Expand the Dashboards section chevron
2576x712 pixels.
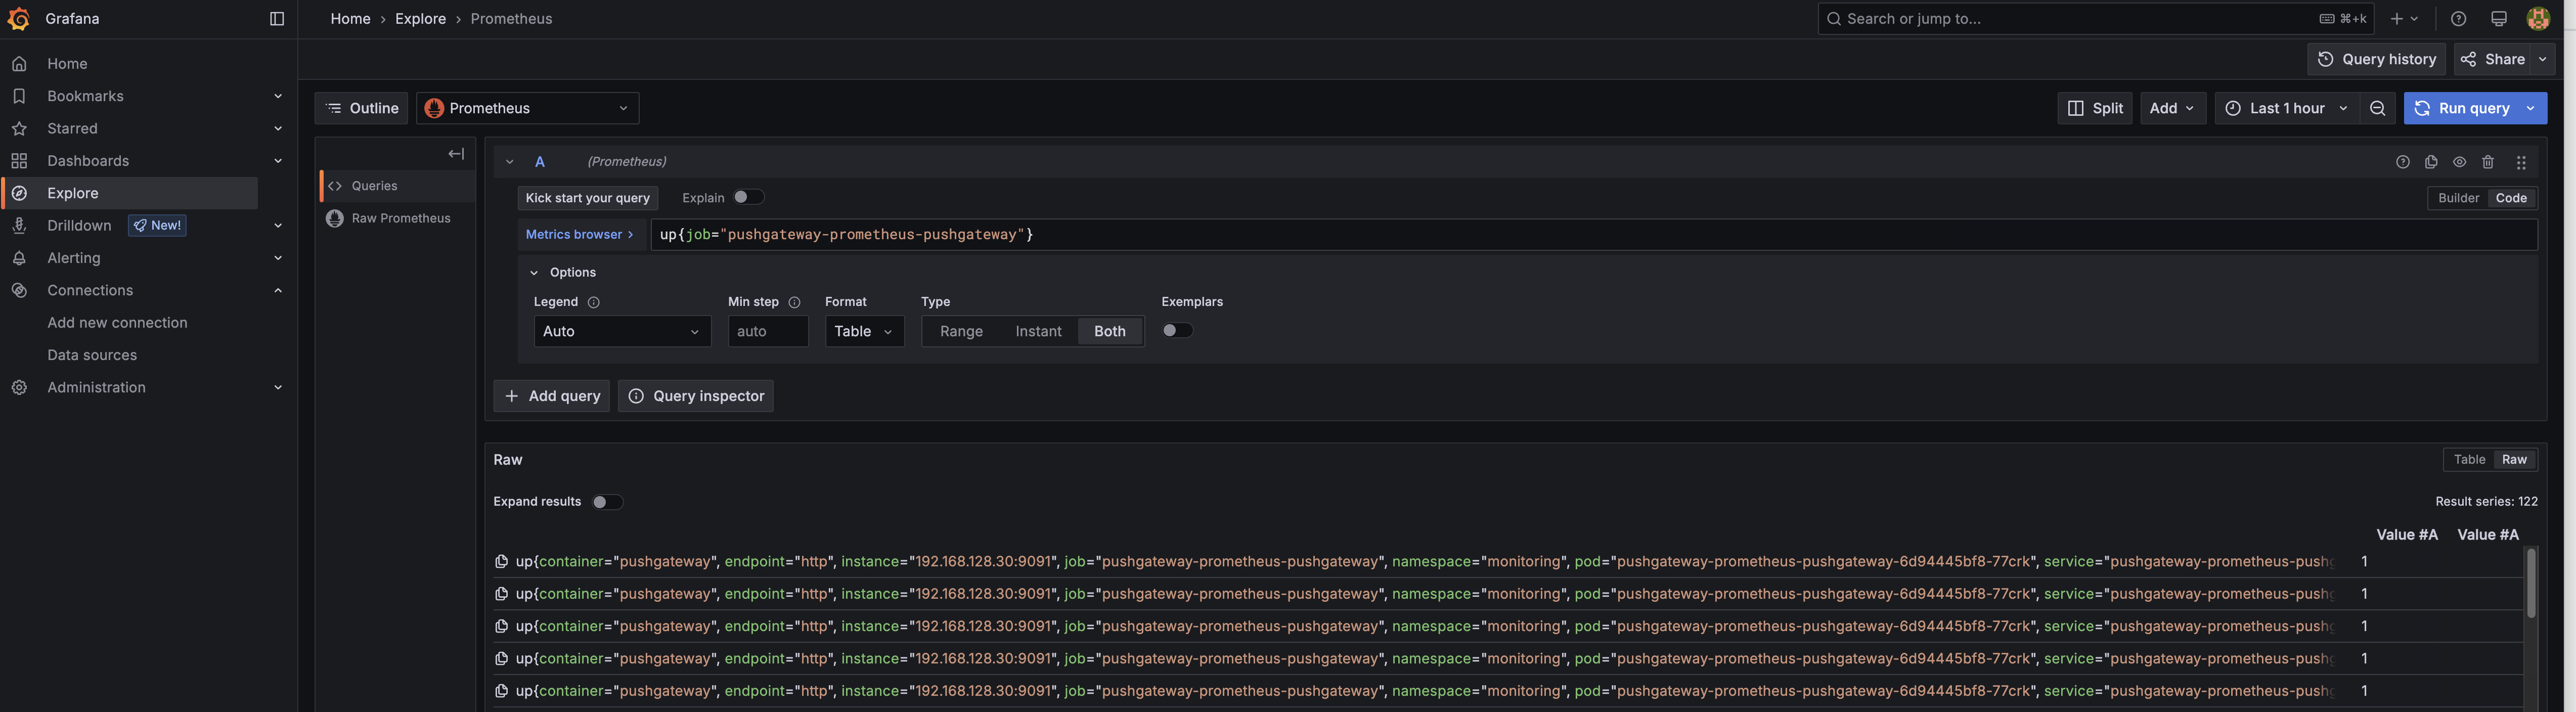coord(278,161)
